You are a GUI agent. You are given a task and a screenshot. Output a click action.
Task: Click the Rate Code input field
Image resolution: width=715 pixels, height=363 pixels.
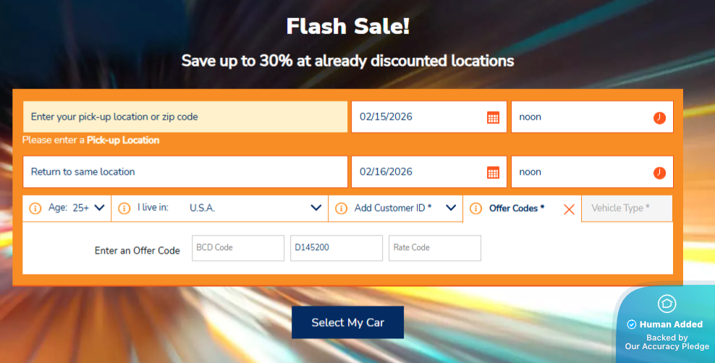[x=434, y=248]
